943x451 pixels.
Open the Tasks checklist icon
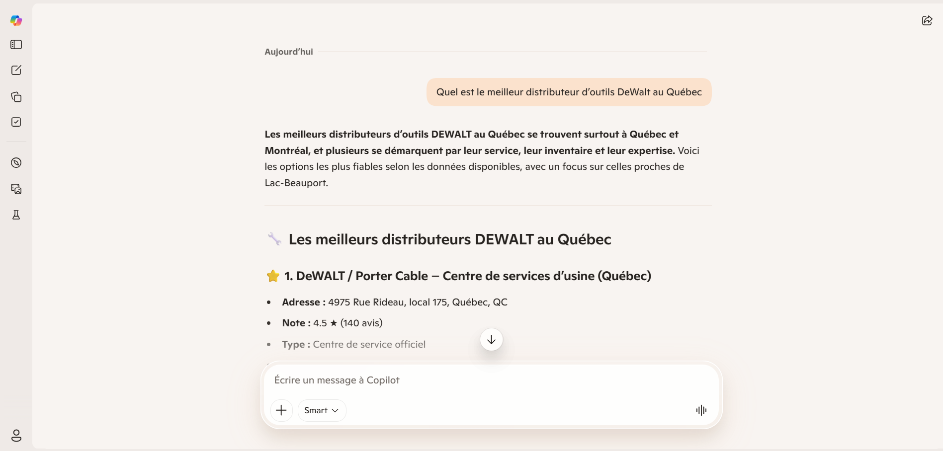(16, 122)
